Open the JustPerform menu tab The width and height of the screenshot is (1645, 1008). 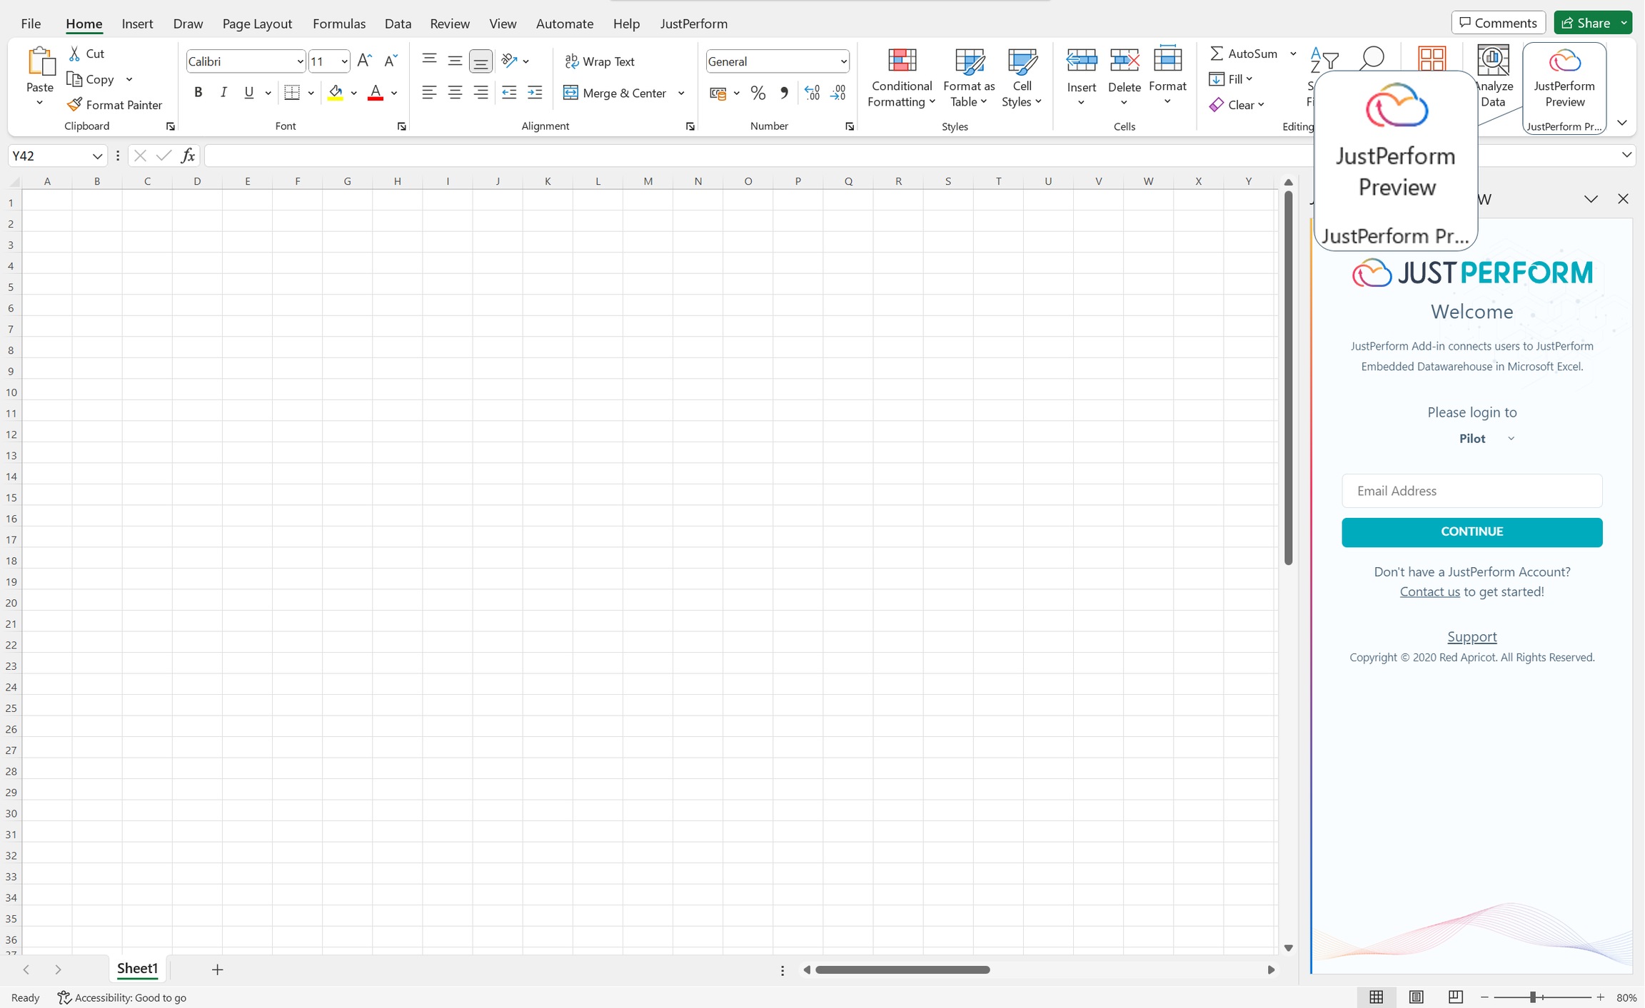(693, 23)
